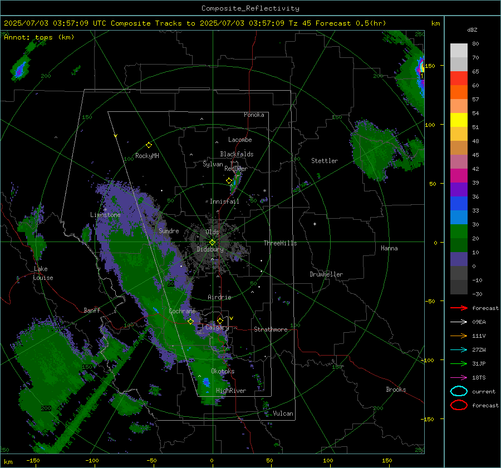Click the Sylvan label on map
This screenshot has width=501, height=468.
pos(213,164)
